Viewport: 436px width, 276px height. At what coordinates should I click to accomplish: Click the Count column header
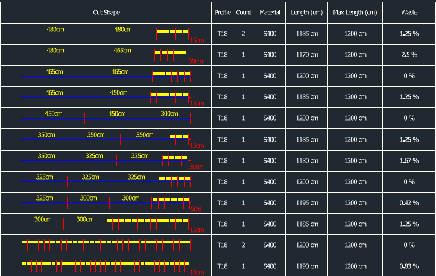(x=244, y=13)
